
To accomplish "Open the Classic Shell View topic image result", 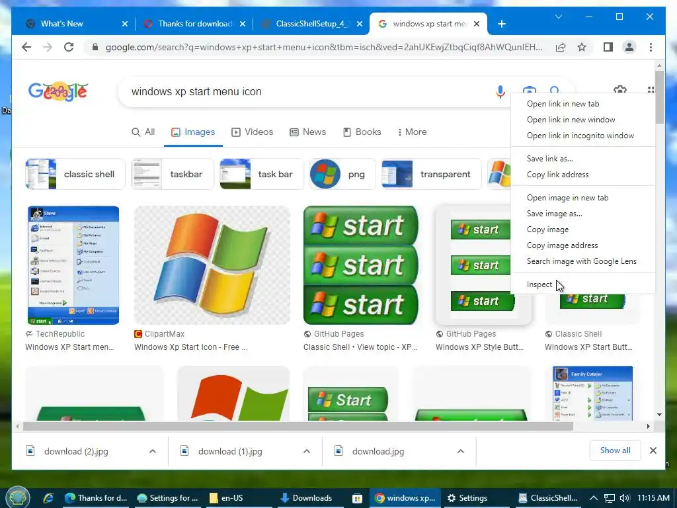I will pos(361,265).
